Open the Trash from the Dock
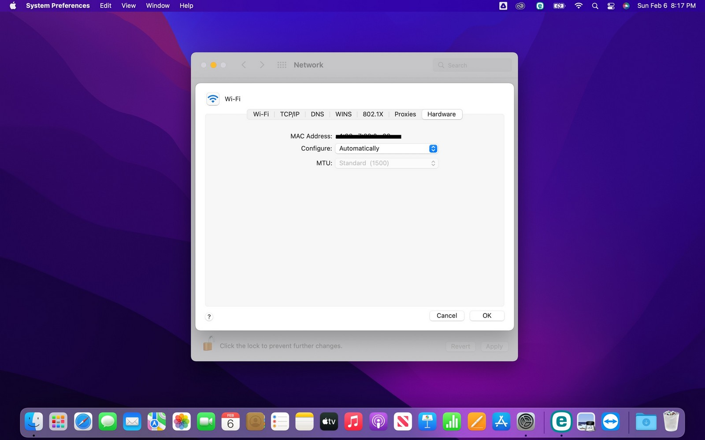 pos(671,422)
